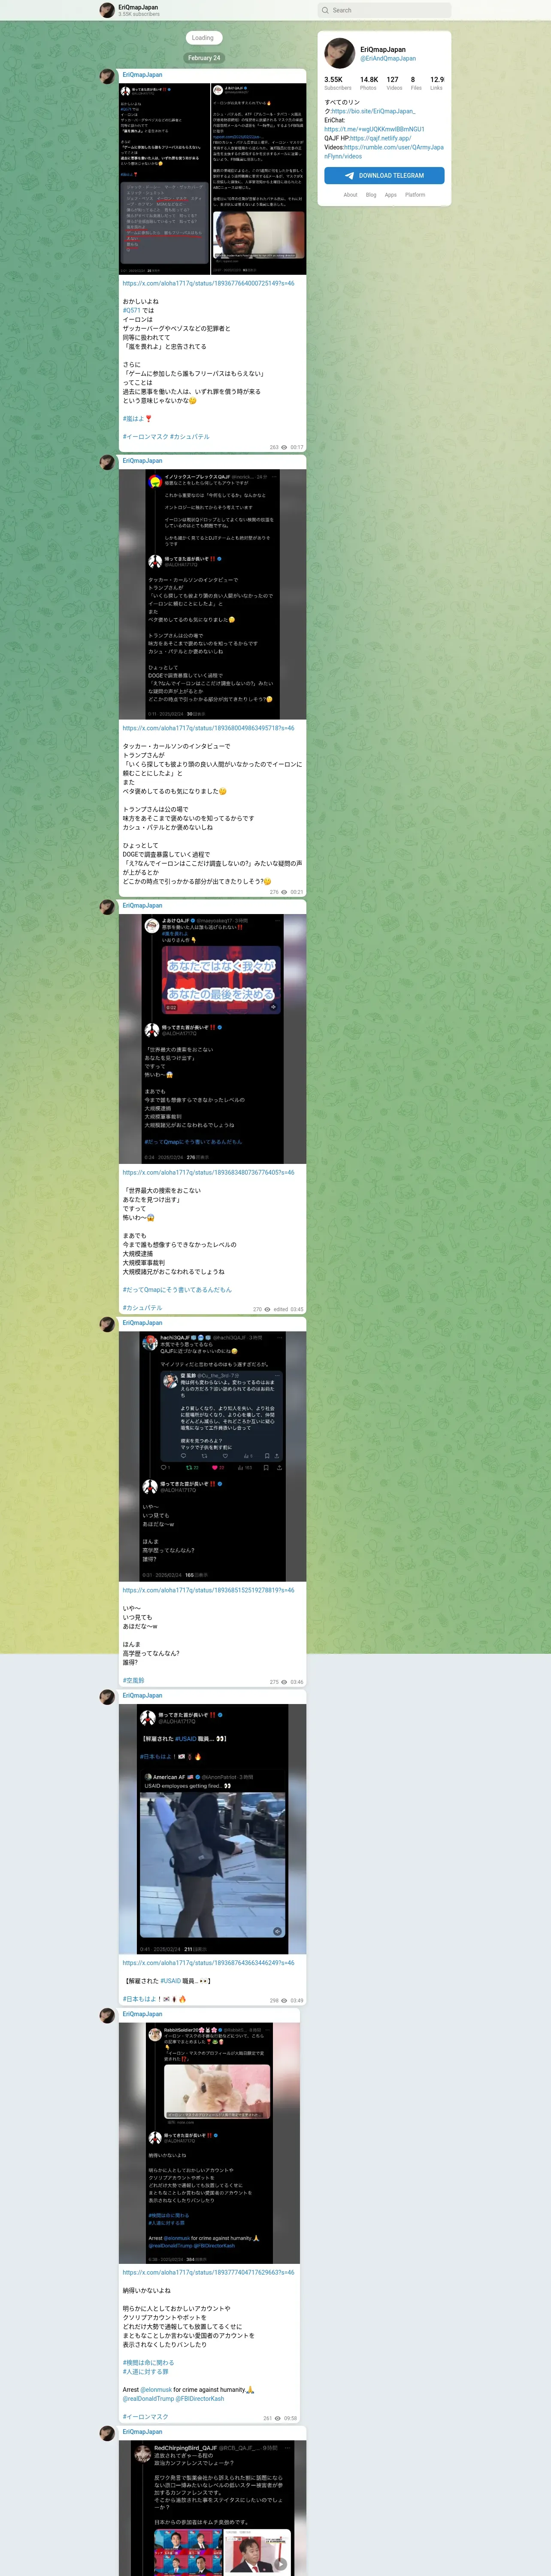Open the 03:49 post timestamp
Viewport: 551px width, 2576px height.
click(x=297, y=2001)
